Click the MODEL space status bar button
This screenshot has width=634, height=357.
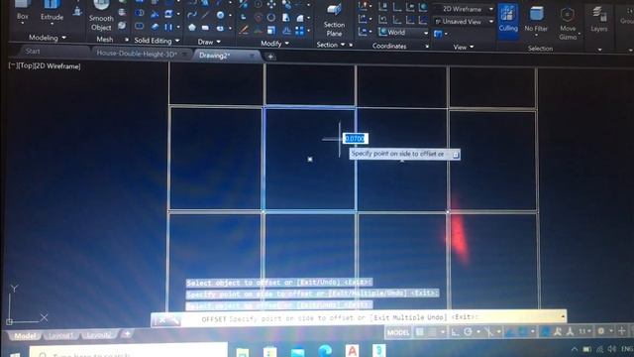pos(398,333)
